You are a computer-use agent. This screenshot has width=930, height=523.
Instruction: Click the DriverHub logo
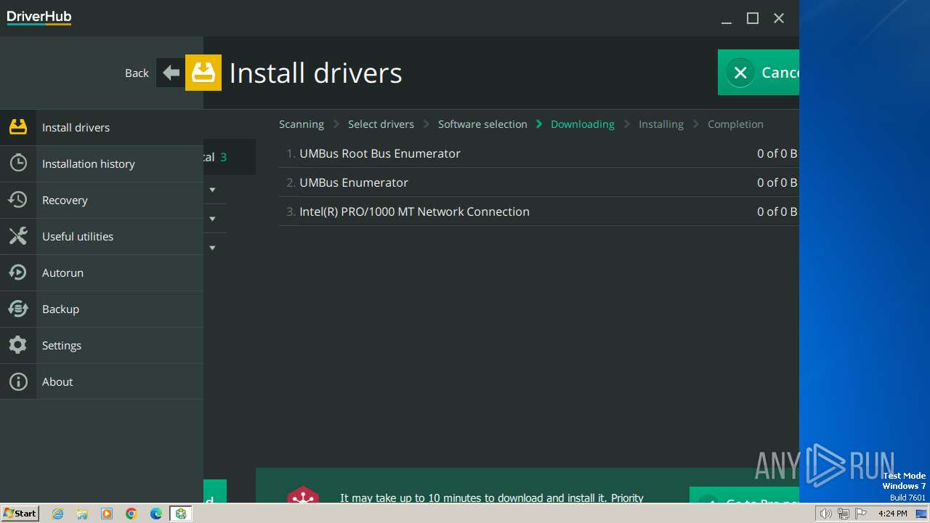[x=39, y=17]
